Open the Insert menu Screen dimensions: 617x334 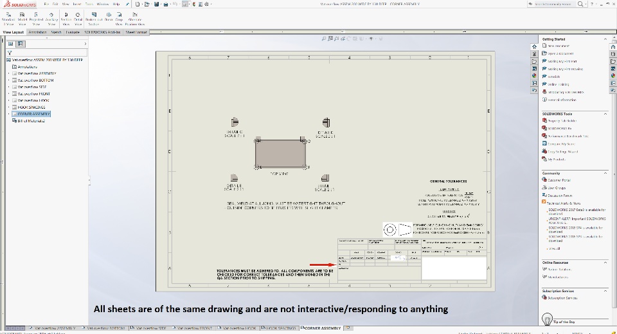(x=76, y=4)
